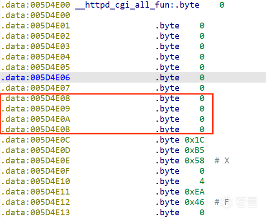Click address .data:005D4E09
This screenshot has height=218, width=266.
pos(36,109)
